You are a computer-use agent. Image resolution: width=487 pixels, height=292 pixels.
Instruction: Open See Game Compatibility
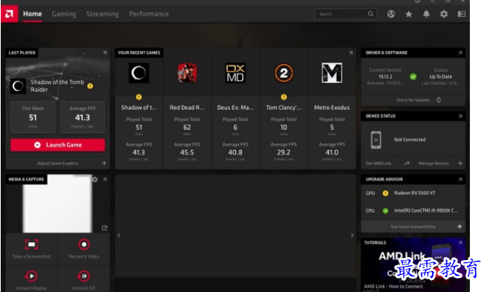coord(413,227)
